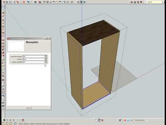Select the Move tool with red arrows

pyautogui.click(x=3, y=40)
